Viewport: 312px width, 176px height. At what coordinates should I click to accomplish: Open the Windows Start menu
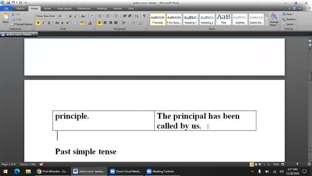click(x=5, y=172)
